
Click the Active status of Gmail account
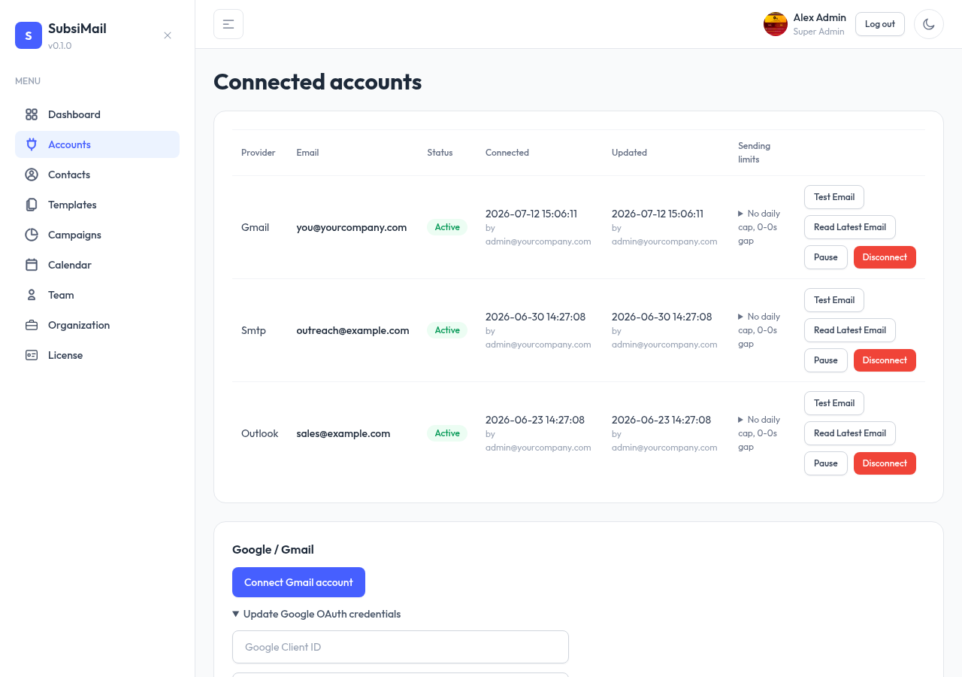pos(447,227)
